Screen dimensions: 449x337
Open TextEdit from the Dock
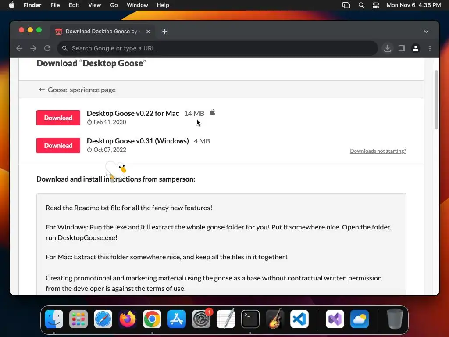click(226, 319)
